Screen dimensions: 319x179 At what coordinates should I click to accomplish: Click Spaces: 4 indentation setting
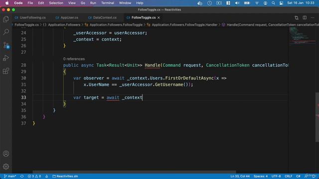(x=260, y=176)
